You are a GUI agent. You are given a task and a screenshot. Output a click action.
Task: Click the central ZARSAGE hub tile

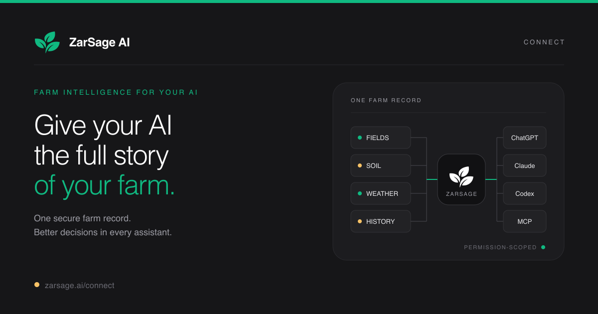point(461,179)
